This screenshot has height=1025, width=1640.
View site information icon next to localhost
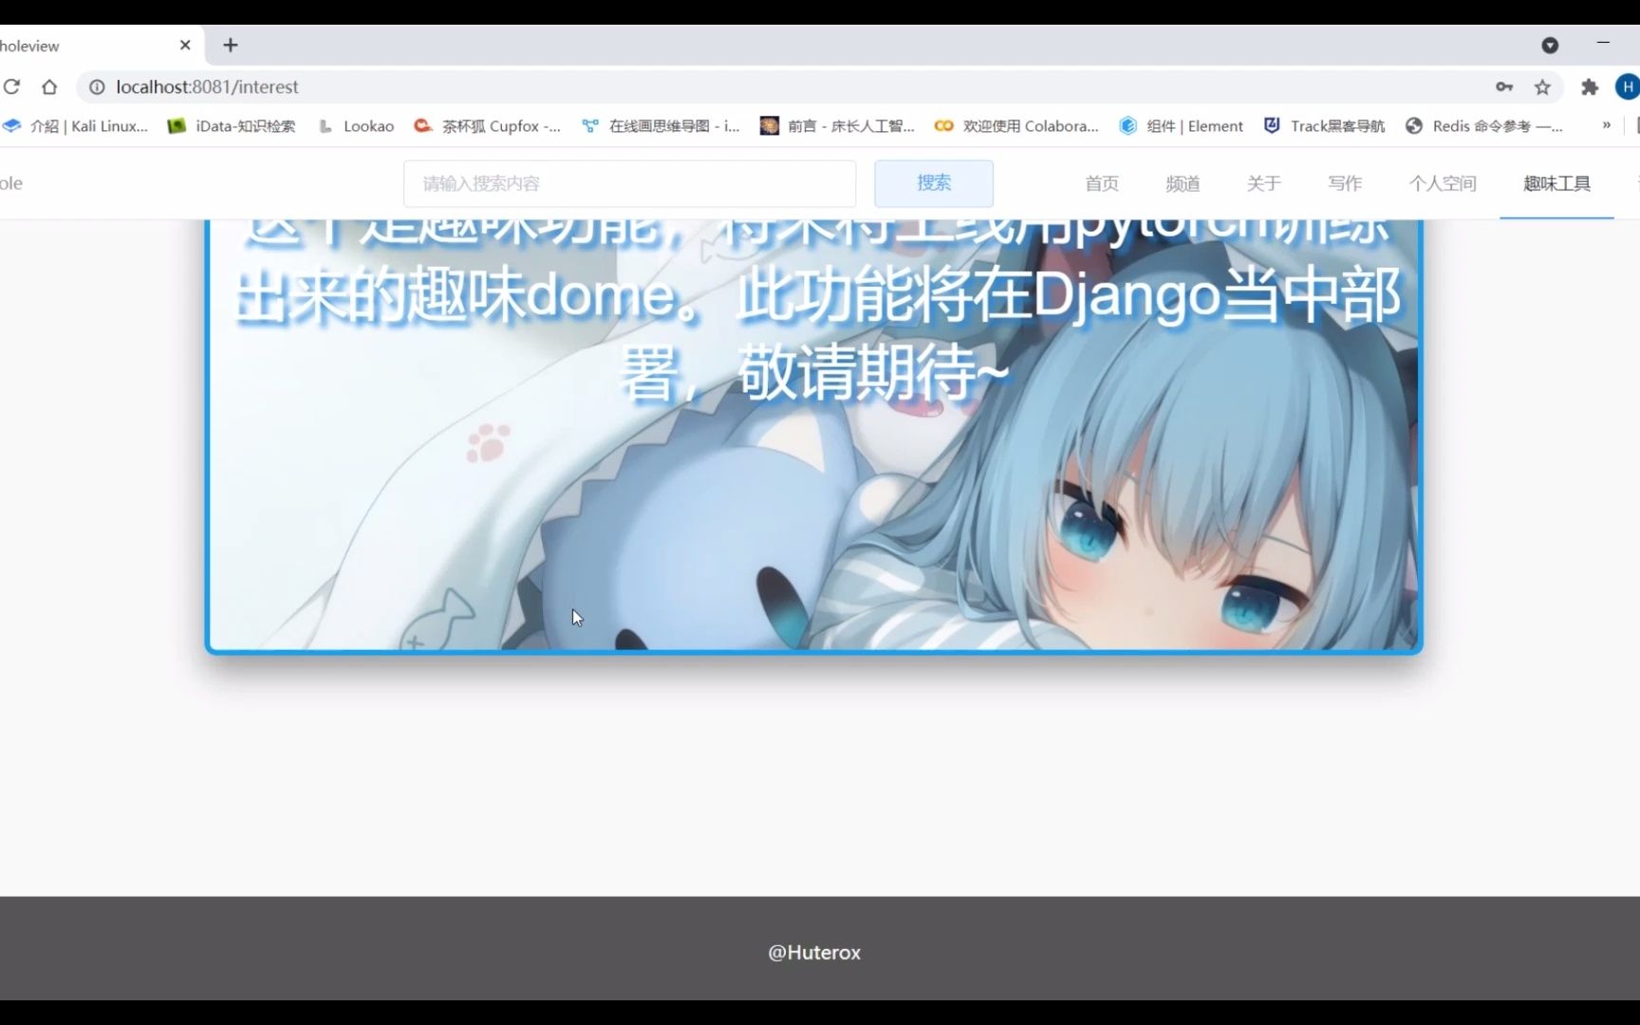(97, 86)
